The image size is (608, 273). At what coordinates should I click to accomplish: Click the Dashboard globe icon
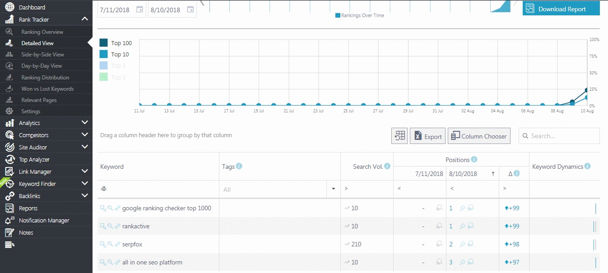[9, 7]
